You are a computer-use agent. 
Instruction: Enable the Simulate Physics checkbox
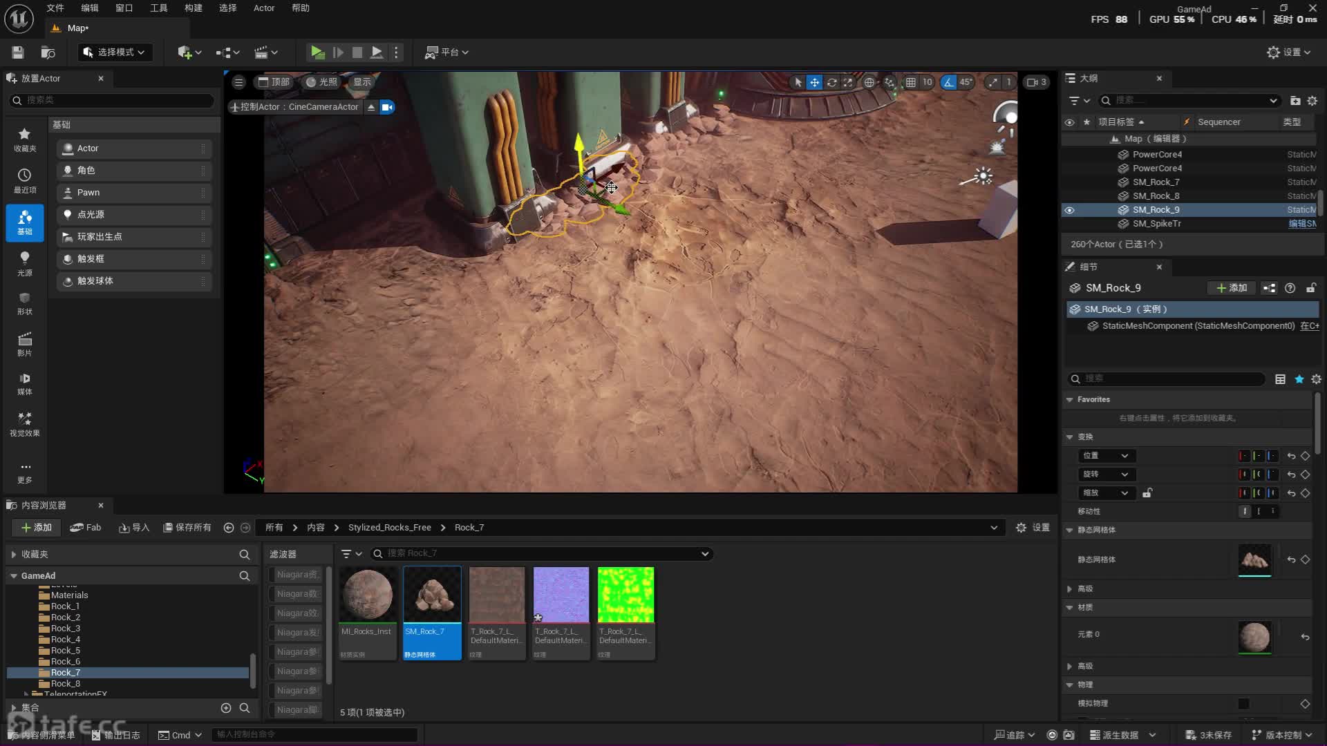pyautogui.click(x=1243, y=703)
